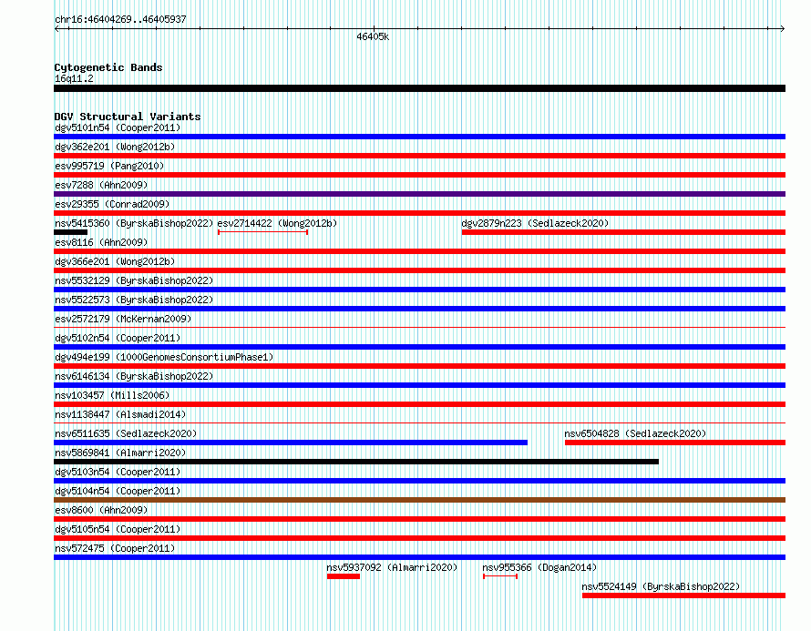811x631 pixels.
Task: Select dgv5103n54 (Cooper2011) label
Action: [x=118, y=472]
